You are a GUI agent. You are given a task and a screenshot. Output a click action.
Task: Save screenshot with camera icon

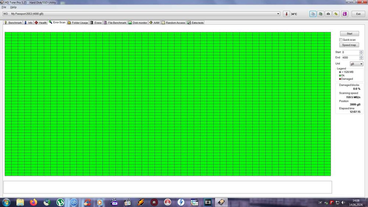[328, 14]
